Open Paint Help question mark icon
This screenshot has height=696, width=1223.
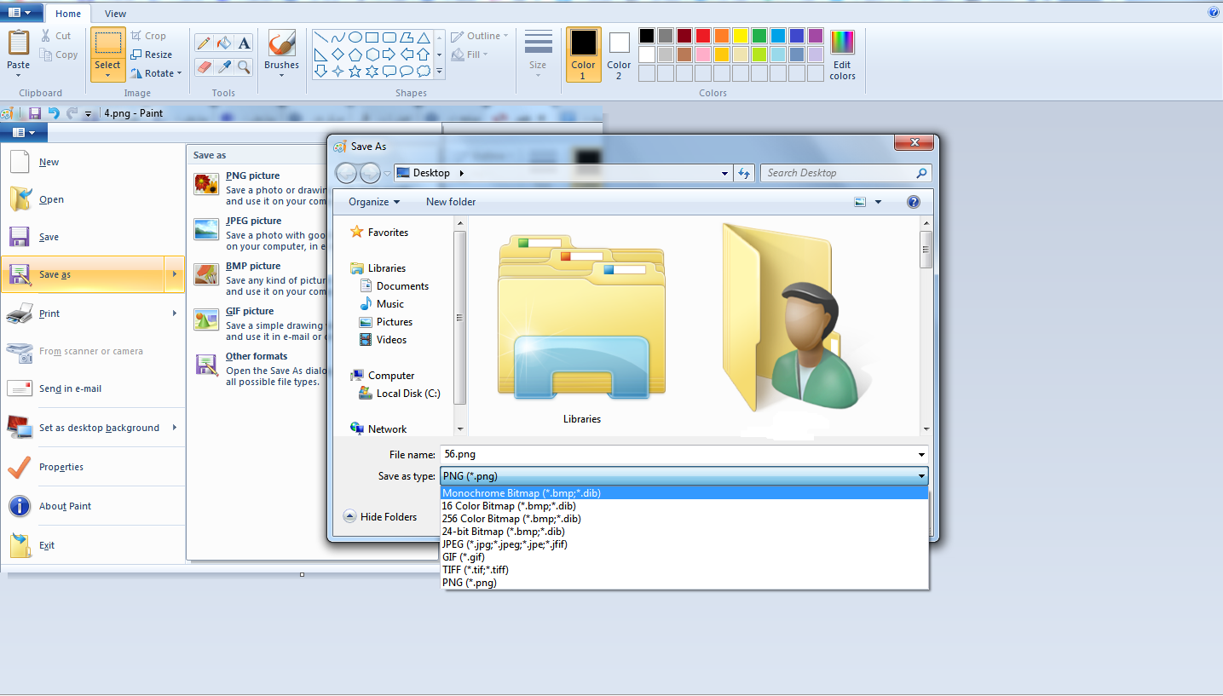[1213, 13]
